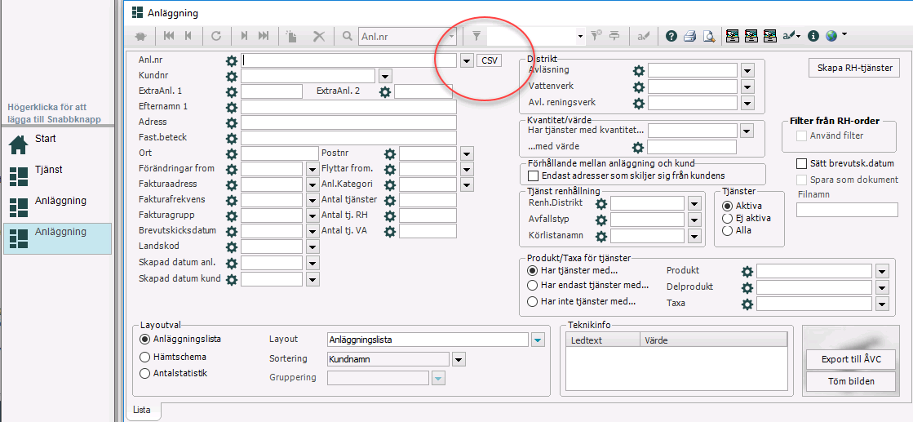Viewport: 913px width, 422px height.
Task: Switch to the Lista tab
Action: click(x=143, y=410)
